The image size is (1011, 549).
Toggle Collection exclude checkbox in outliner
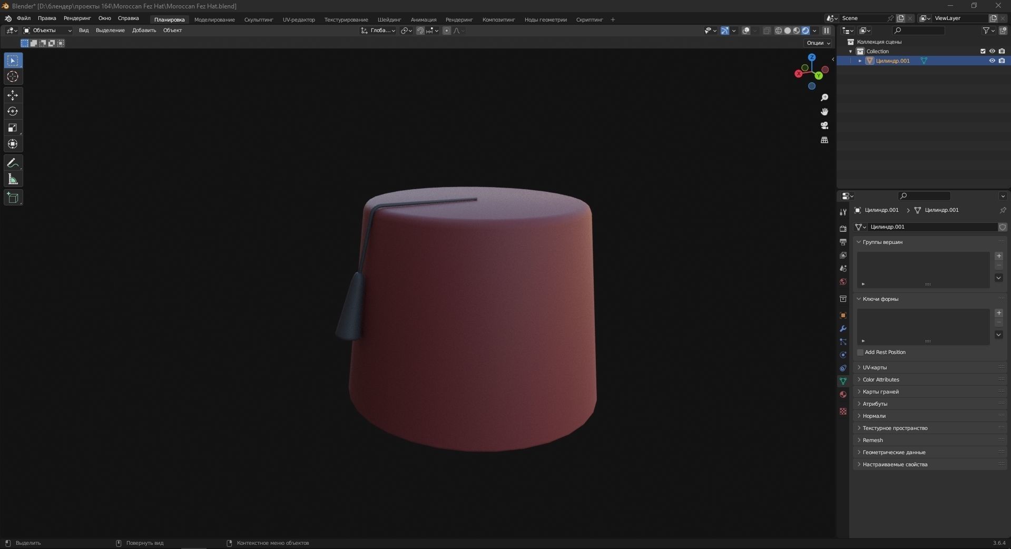pos(983,51)
